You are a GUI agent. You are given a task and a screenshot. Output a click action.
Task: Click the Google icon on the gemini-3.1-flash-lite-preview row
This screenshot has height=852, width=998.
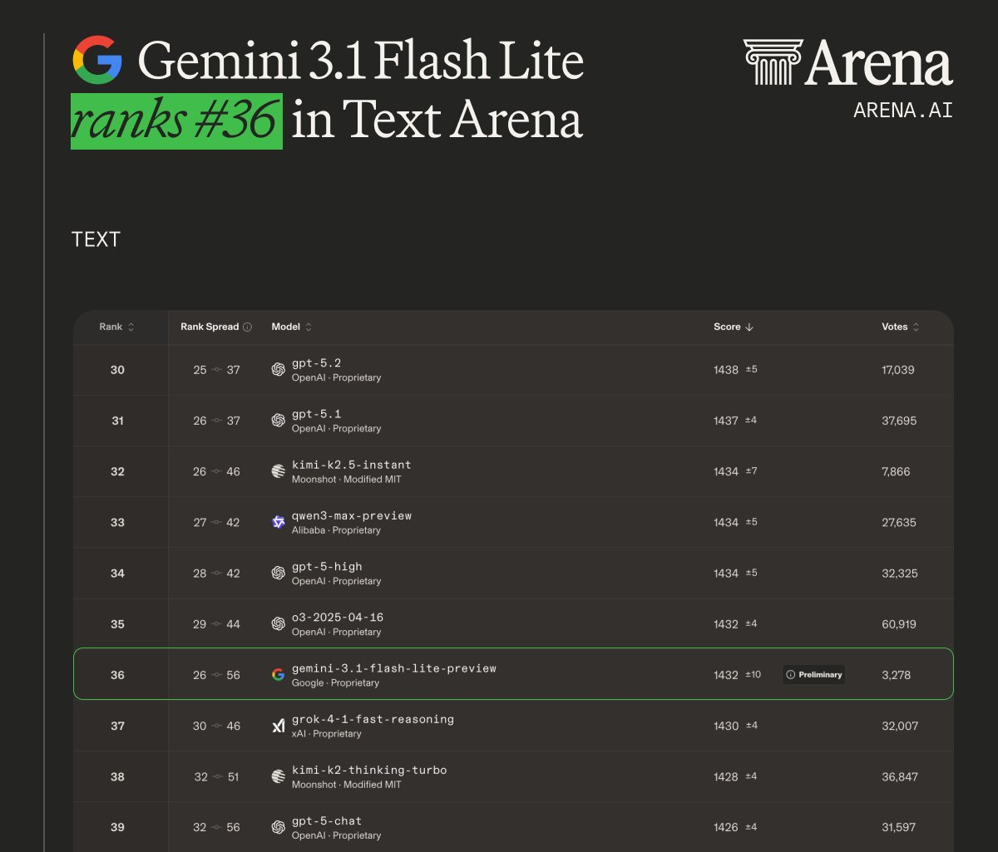pyautogui.click(x=277, y=673)
